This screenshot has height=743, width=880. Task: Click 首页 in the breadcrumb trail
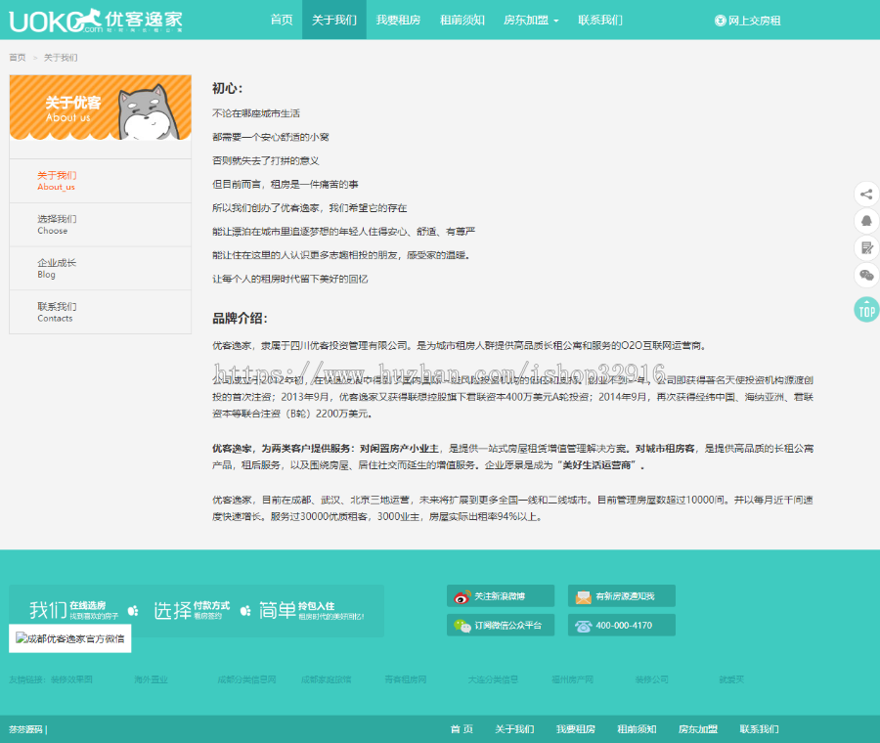coord(17,58)
